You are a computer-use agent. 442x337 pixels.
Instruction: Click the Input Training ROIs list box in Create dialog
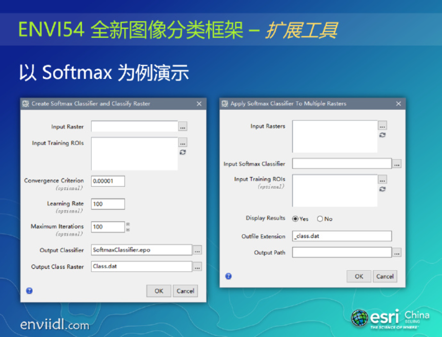click(x=134, y=154)
